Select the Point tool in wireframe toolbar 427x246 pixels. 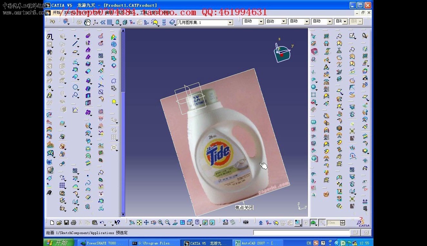pos(75,36)
